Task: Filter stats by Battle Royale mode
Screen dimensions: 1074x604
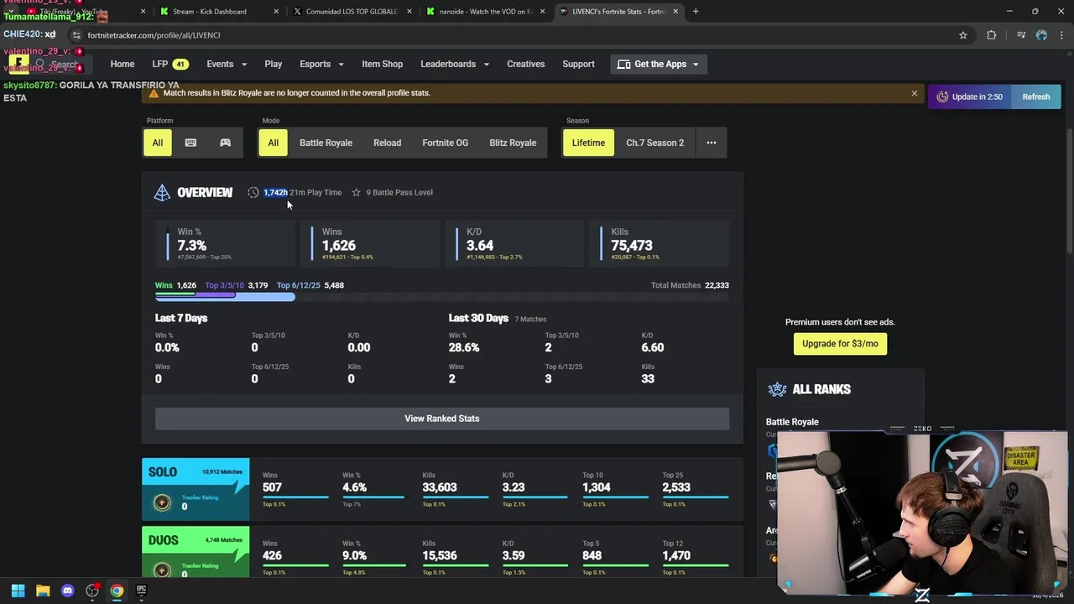Action: point(326,143)
